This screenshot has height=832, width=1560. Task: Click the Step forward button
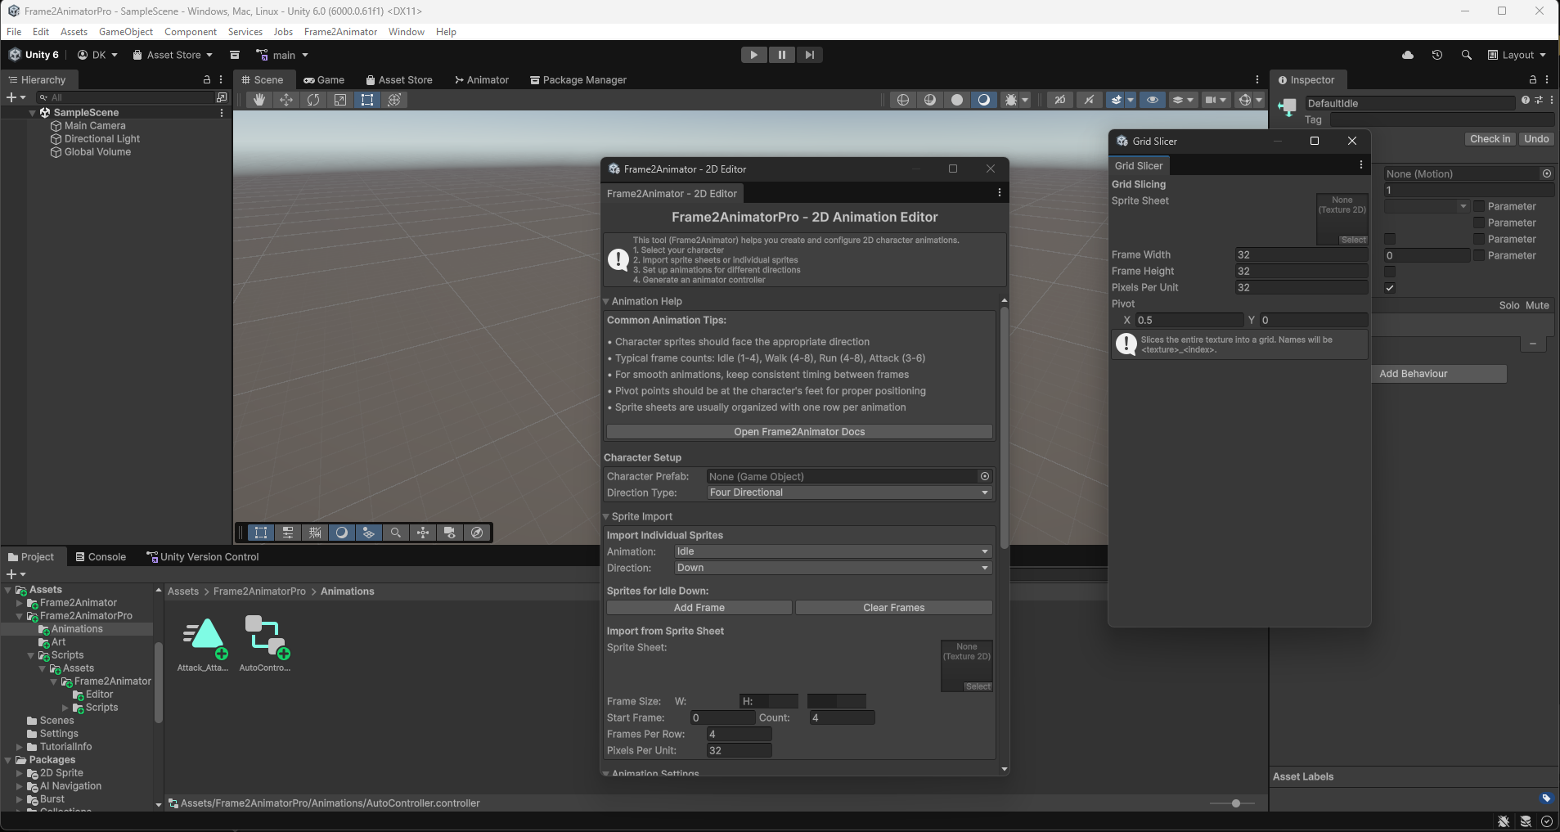(x=809, y=55)
